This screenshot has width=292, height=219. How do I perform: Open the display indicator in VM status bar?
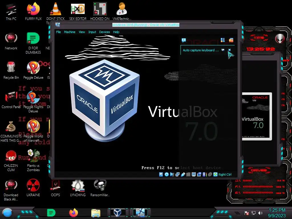coord(194,174)
